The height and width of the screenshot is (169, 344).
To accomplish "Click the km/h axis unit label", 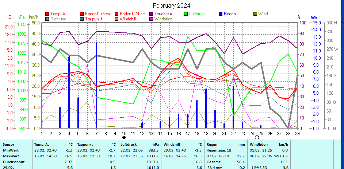I will 33,17.
